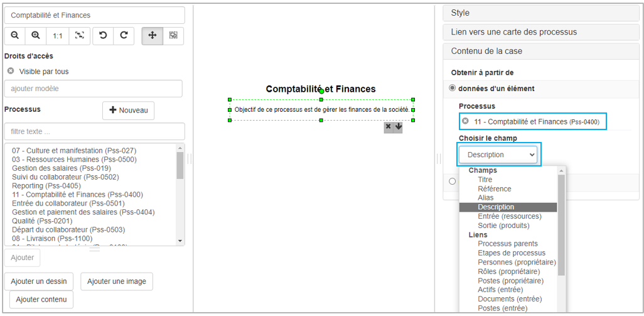
Task: Click the 'filtre texte' process filter field
Action: (x=94, y=132)
